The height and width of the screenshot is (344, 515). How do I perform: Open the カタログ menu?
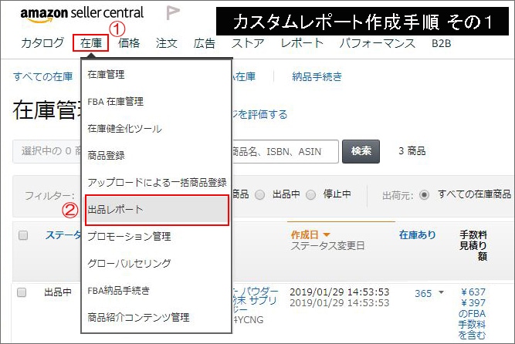pos(42,43)
